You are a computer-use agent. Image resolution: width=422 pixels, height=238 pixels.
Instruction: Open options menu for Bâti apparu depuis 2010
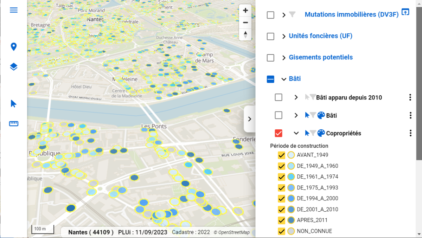pyautogui.click(x=410, y=97)
